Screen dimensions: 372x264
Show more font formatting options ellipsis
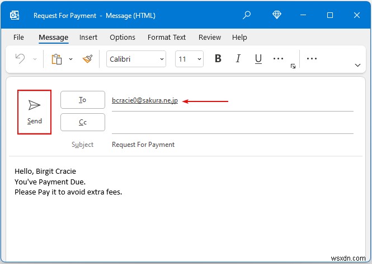[278, 58]
